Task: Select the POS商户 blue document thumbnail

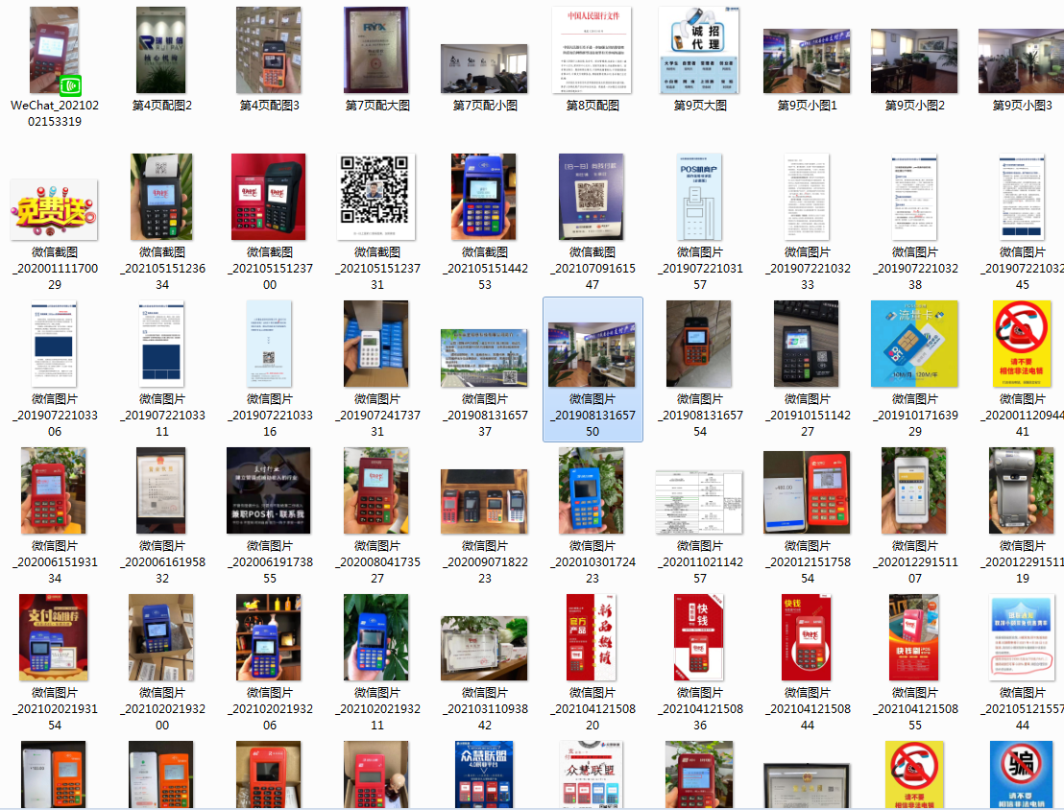Action: (x=699, y=197)
